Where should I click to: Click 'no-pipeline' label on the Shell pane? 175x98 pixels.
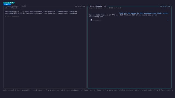pyautogui.click(x=80, y=6)
